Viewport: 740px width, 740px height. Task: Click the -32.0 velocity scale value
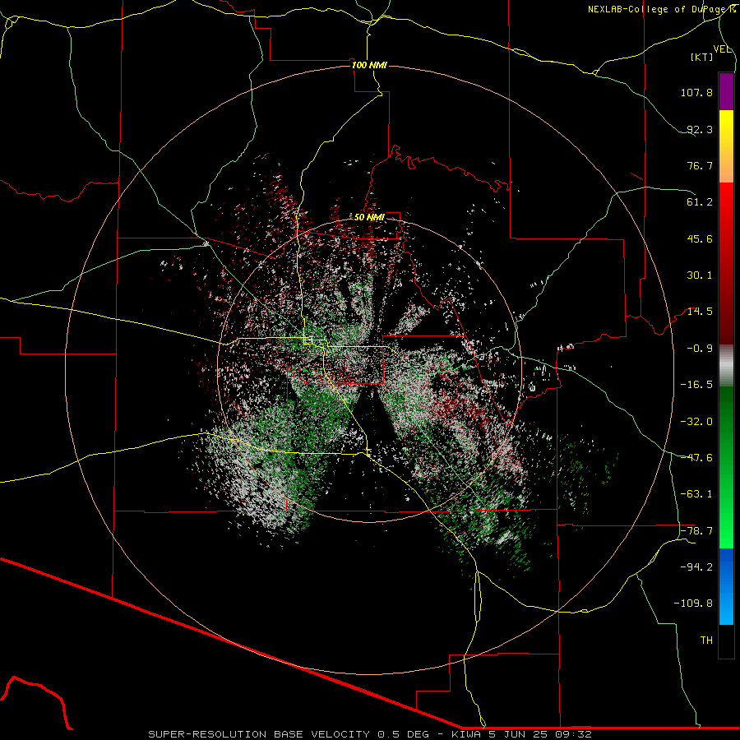point(696,422)
